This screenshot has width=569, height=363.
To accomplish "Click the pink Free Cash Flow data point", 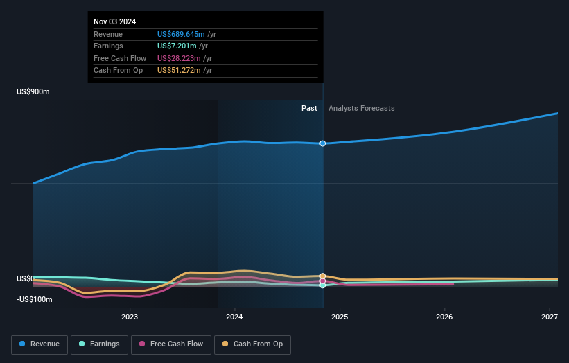I will (322, 281).
